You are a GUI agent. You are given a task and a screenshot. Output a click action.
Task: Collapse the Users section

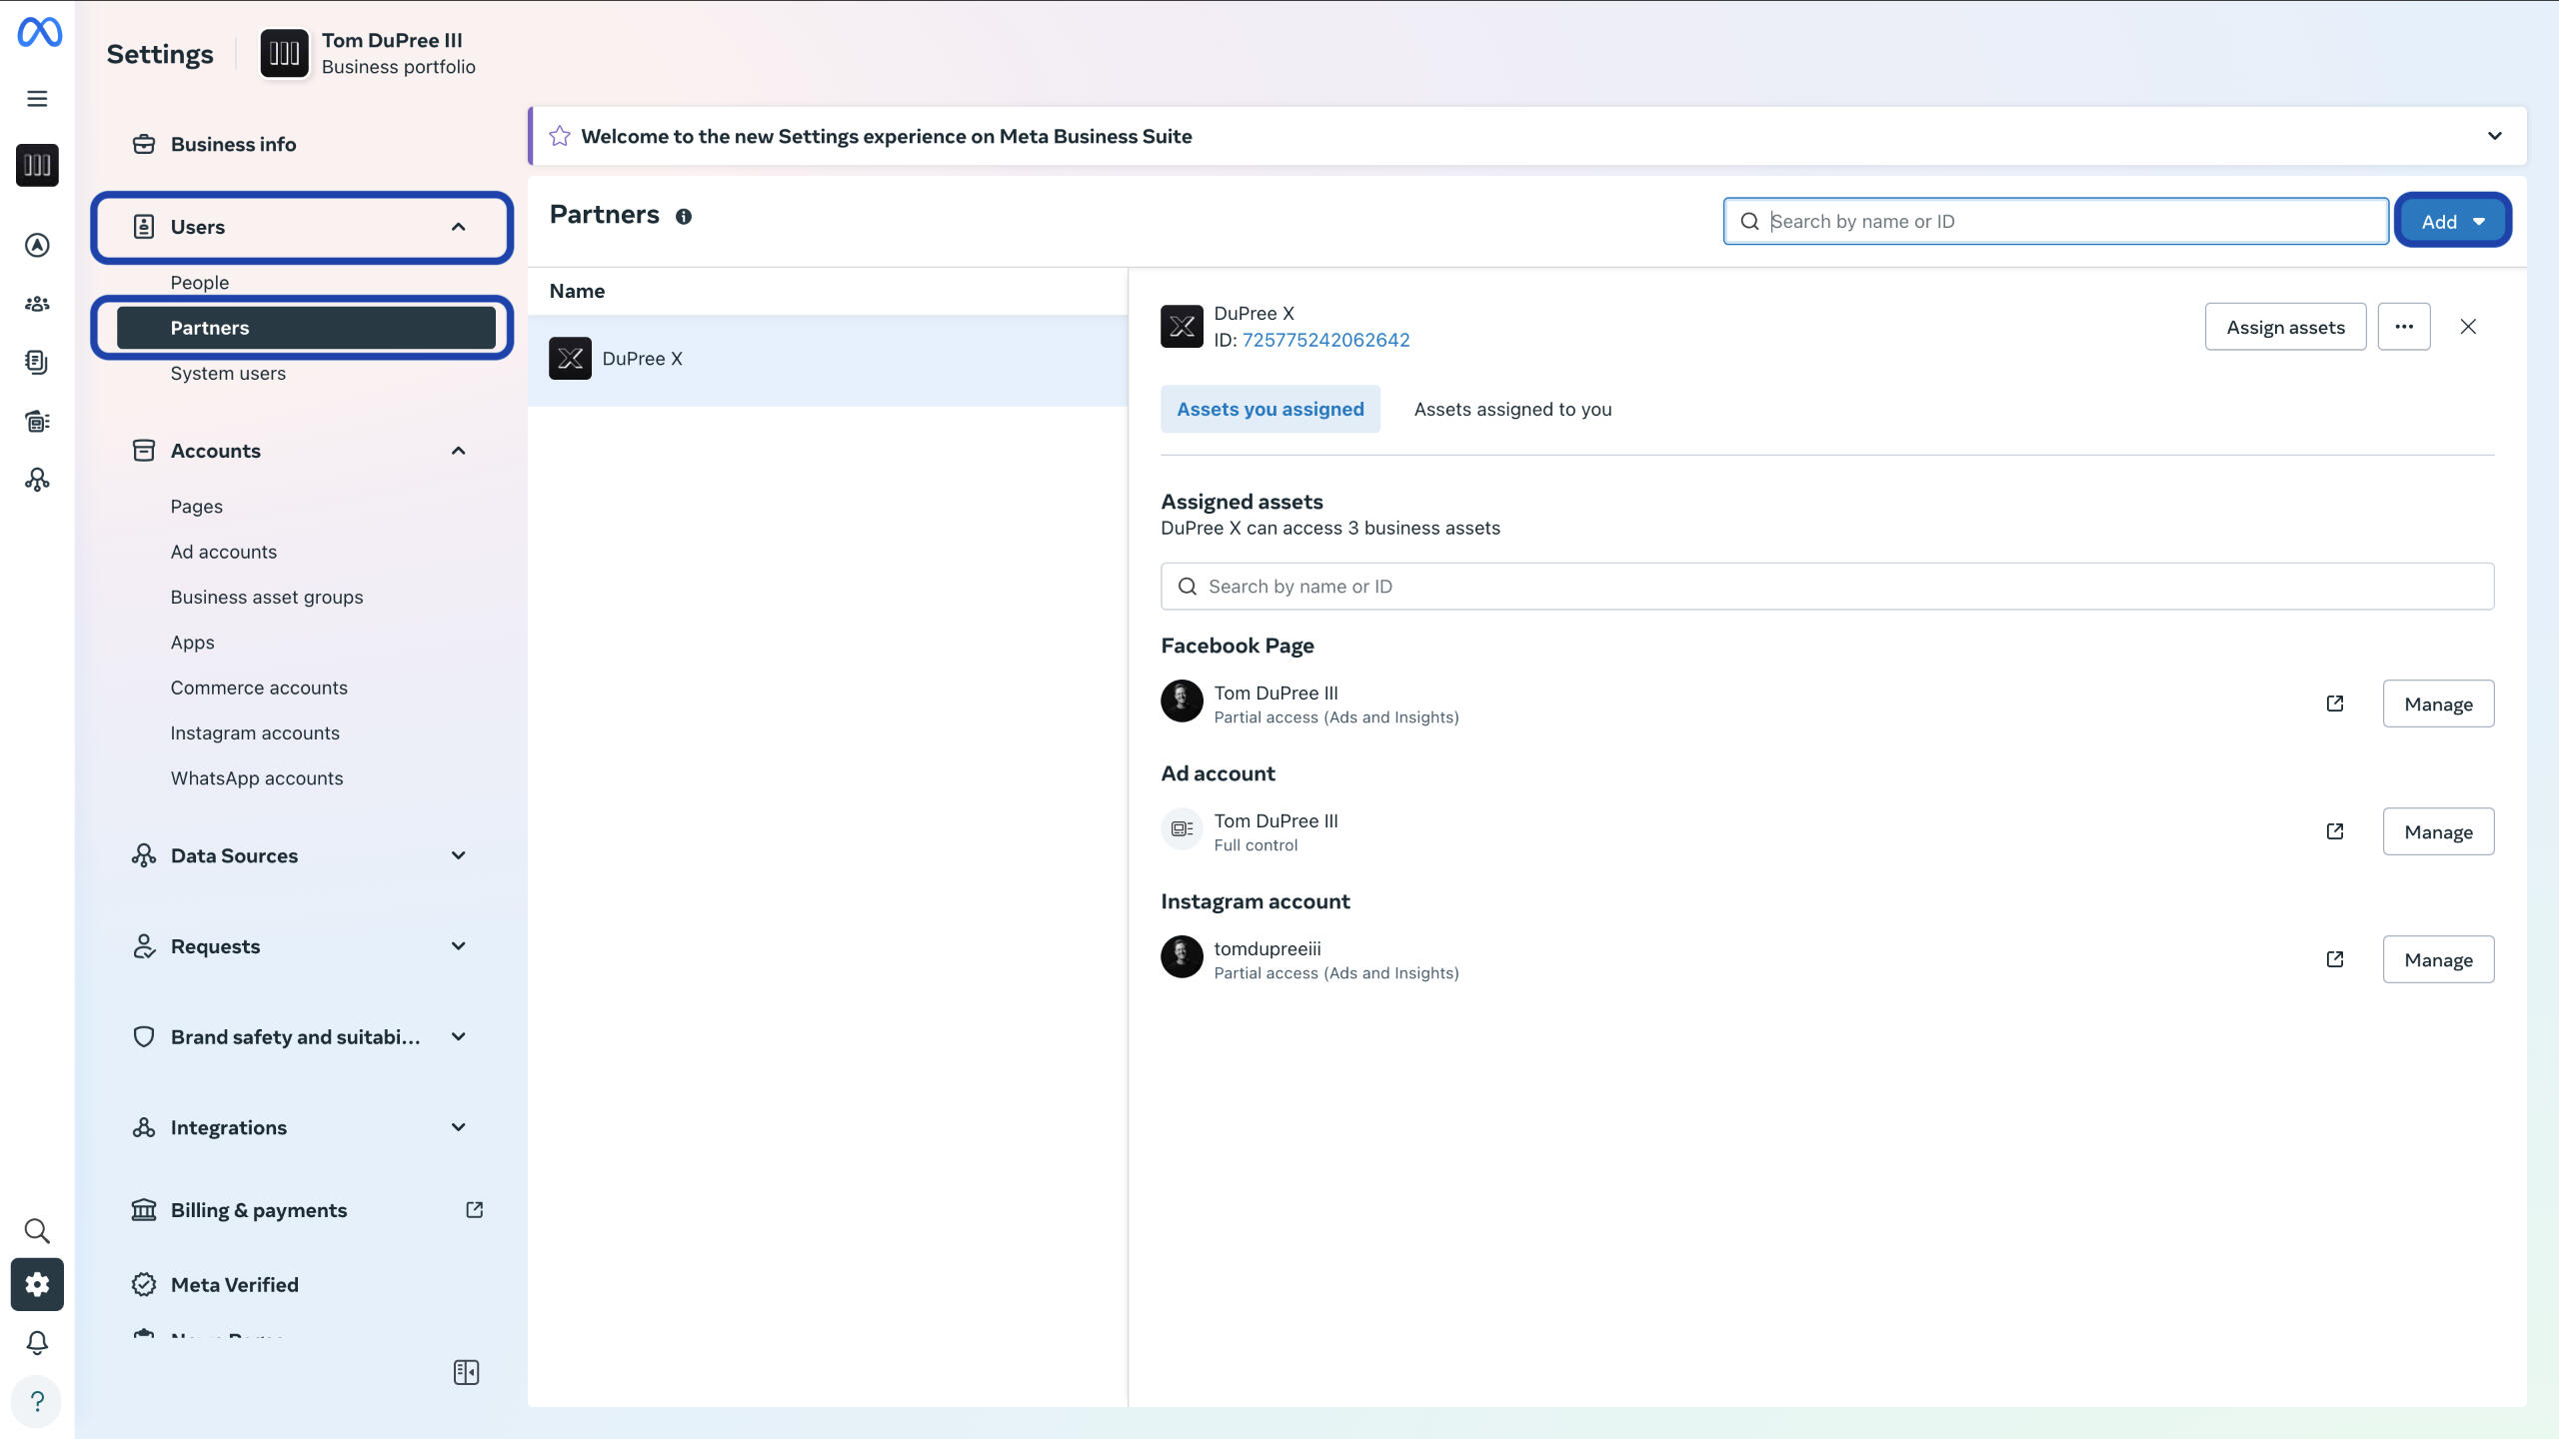[x=458, y=227]
